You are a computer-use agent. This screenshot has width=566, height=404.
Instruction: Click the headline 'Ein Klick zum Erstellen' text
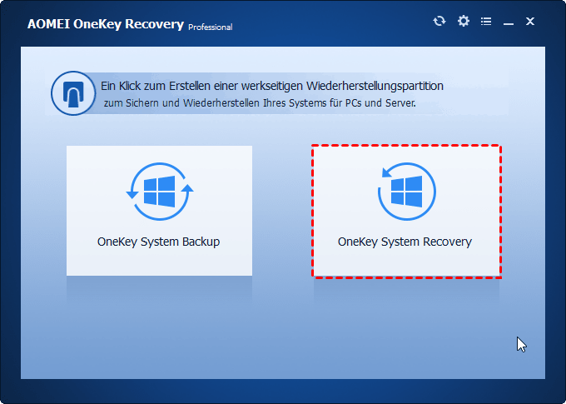tap(183, 86)
